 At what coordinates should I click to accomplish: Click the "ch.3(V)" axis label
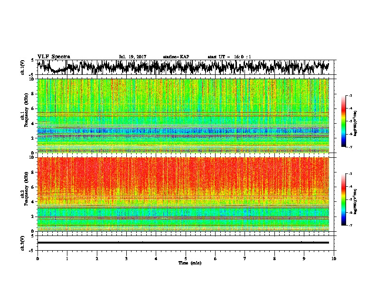[23, 243]
